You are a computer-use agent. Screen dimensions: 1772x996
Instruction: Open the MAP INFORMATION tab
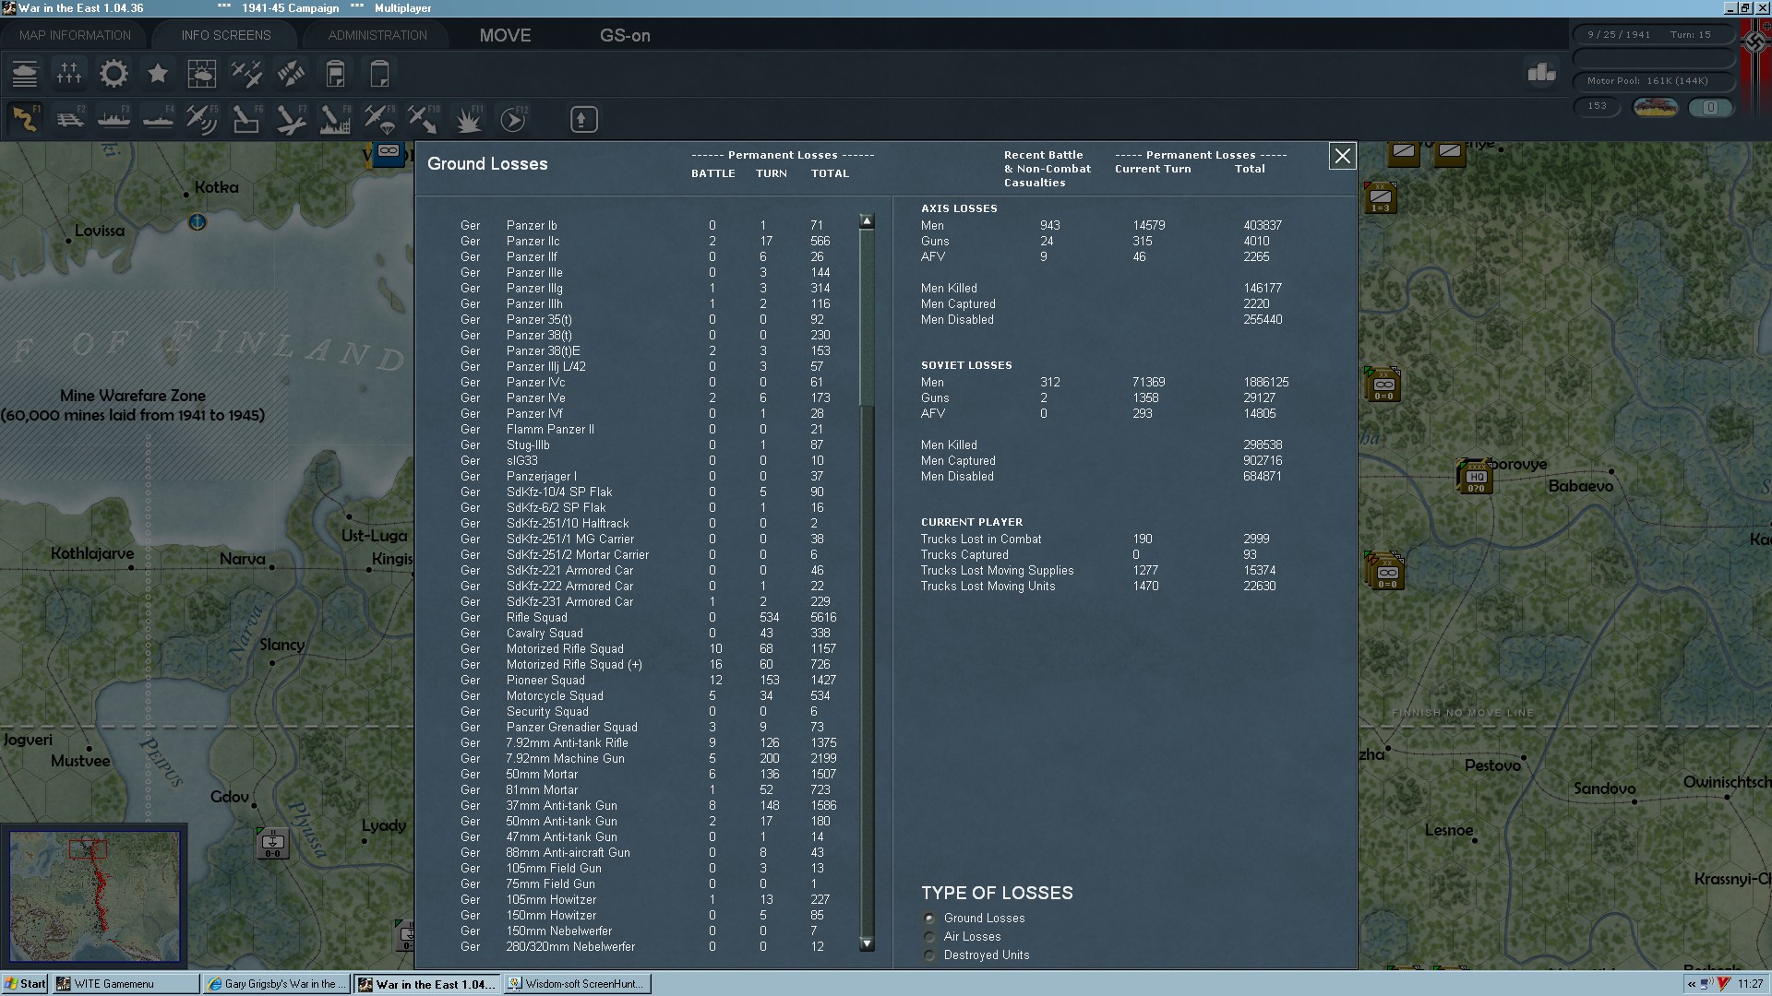[x=75, y=35]
